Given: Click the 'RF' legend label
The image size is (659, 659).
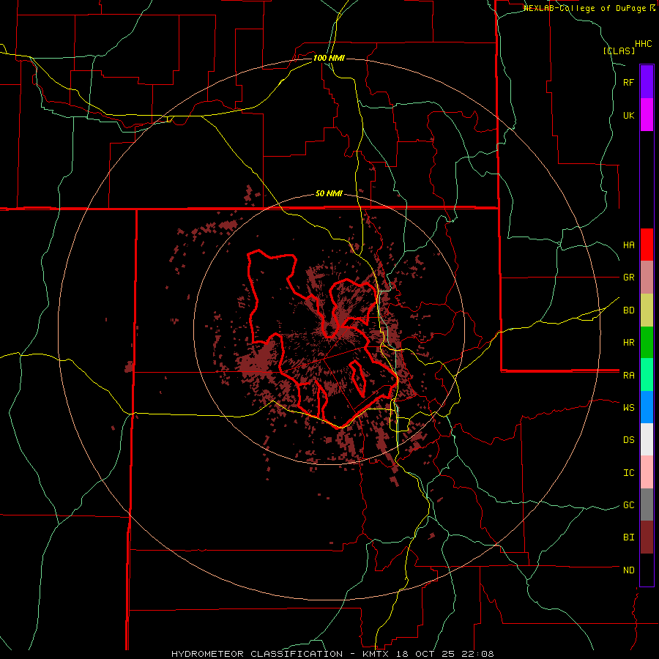Looking at the screenshot, I should 628,82.
